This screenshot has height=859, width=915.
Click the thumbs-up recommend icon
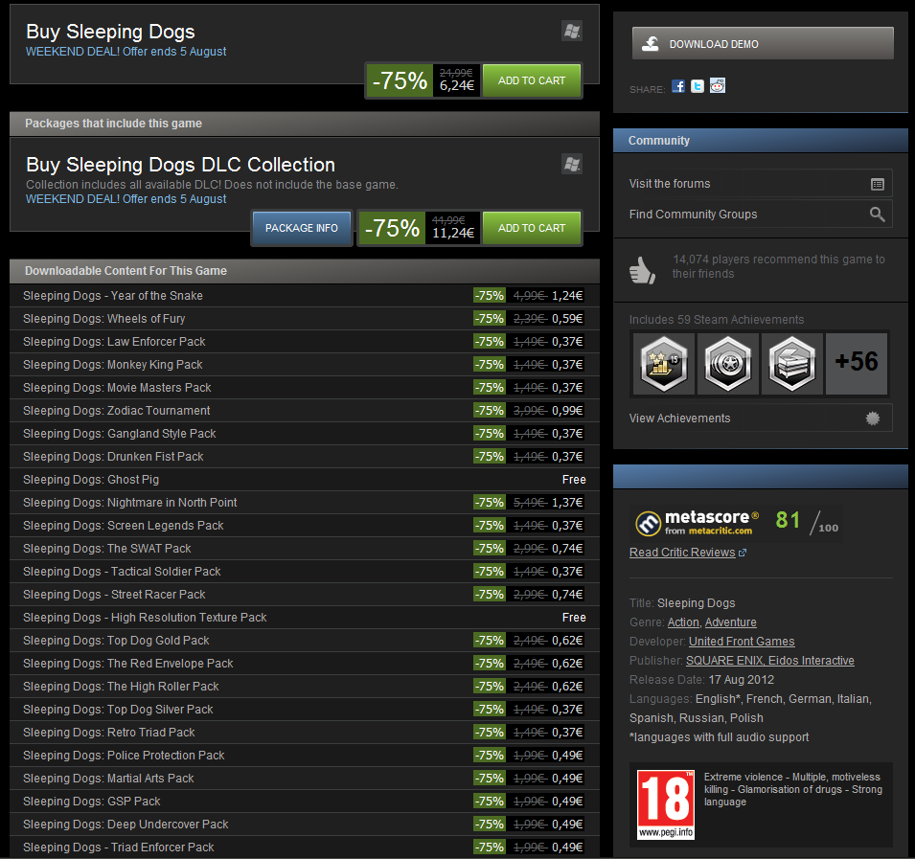tap(643, 269)
